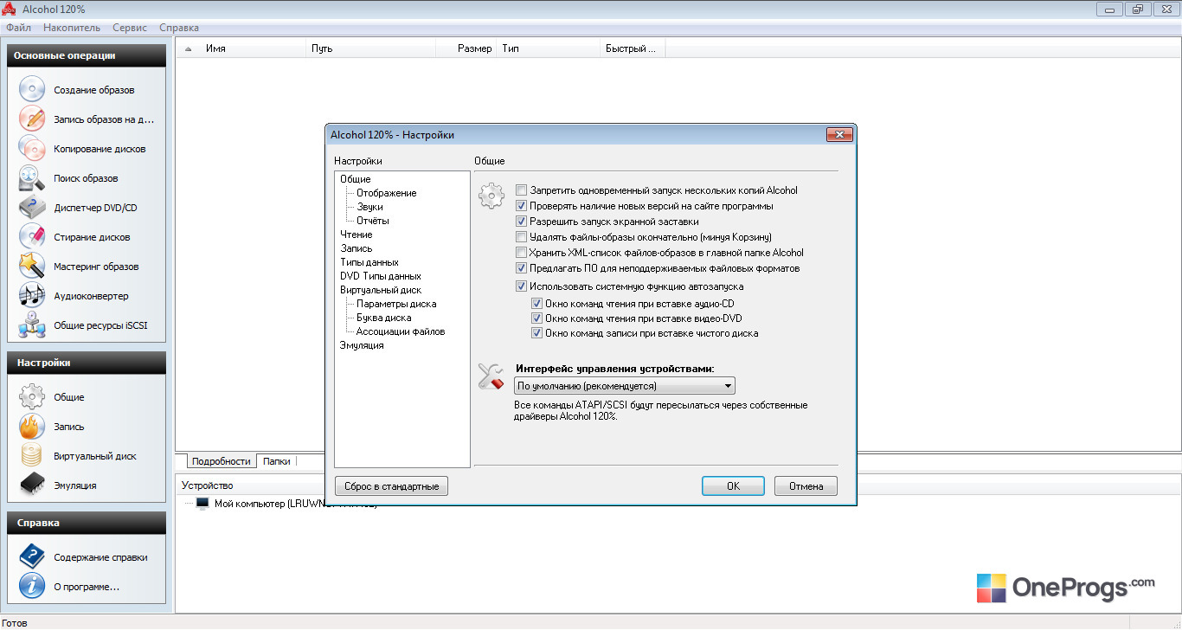Toggle Окно команд чтения при вставке видео-DVD
The image size is (1182, 630).
point(537,318)
